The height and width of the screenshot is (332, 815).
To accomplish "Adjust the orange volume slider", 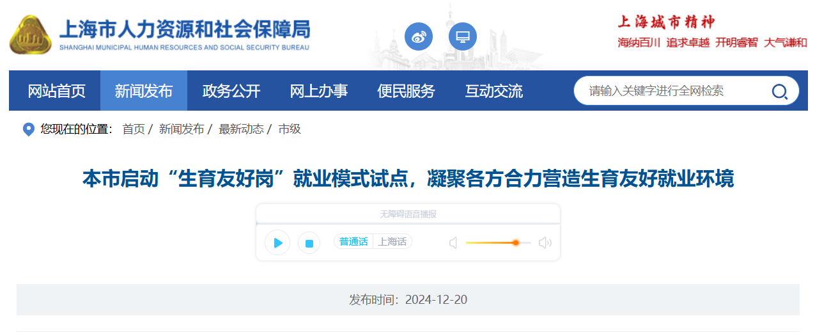I will coord(515,242).
